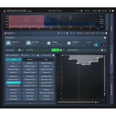
Task: Click the Band 1 copy icon
Action: coord(71,33)
